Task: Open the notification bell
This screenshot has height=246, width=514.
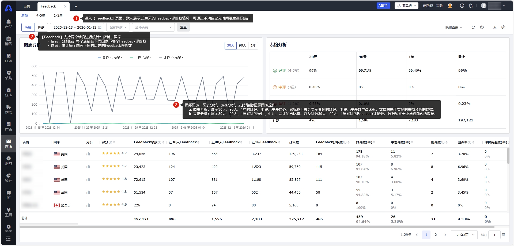Action: 470,6
